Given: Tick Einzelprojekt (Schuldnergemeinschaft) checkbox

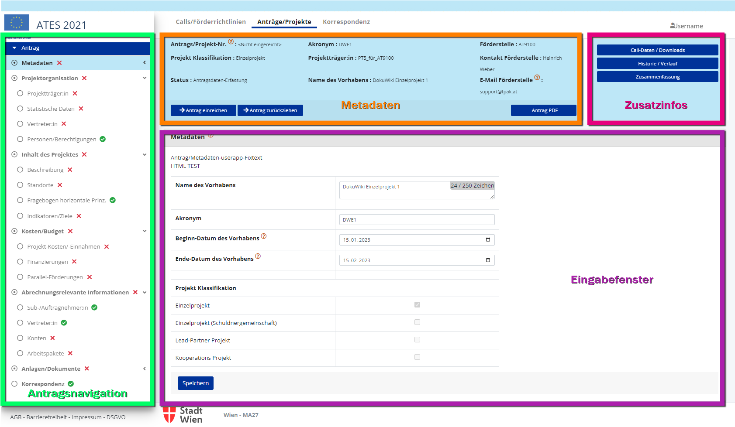Looking at the screenshot, I should click(x=417, y=322).
